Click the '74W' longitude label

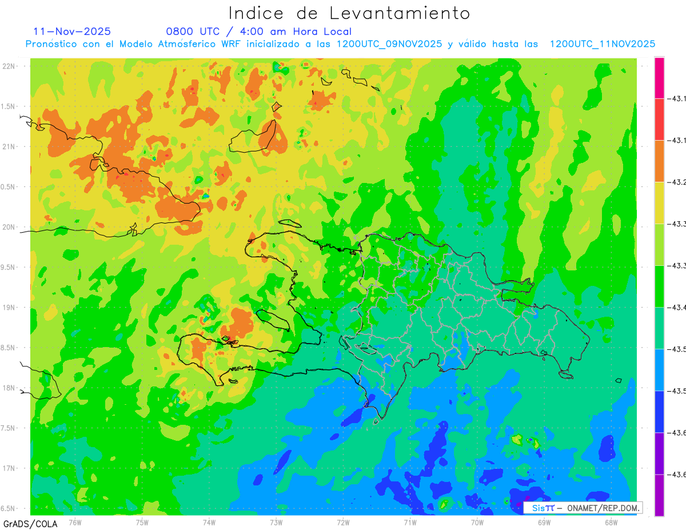click(209, 522)
